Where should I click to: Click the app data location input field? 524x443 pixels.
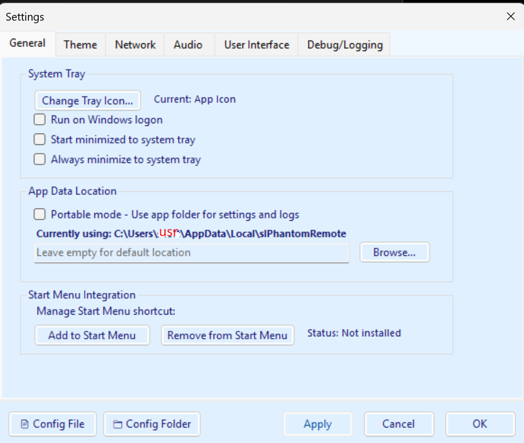point(191,253)
